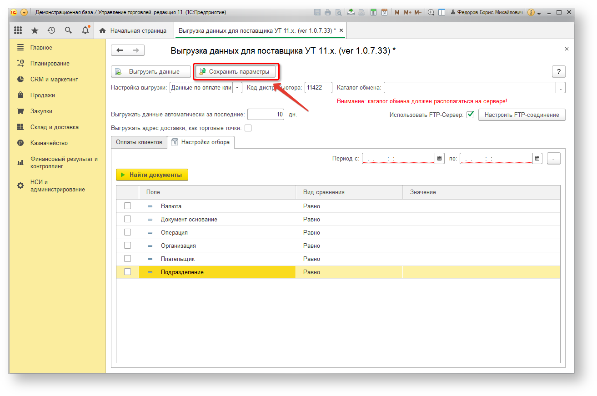The image size is (597, 396).
Task: Open the Планирование section
Action: tap(50, 64)
